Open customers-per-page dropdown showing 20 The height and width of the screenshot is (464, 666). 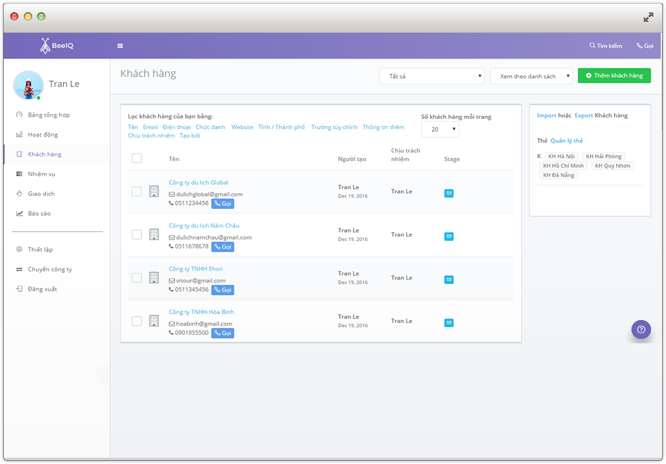[x=439, y=129]
